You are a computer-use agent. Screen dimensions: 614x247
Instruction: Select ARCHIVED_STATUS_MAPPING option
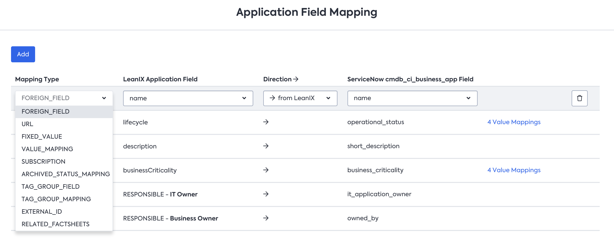pyautogui.click(x=64, y=174)
